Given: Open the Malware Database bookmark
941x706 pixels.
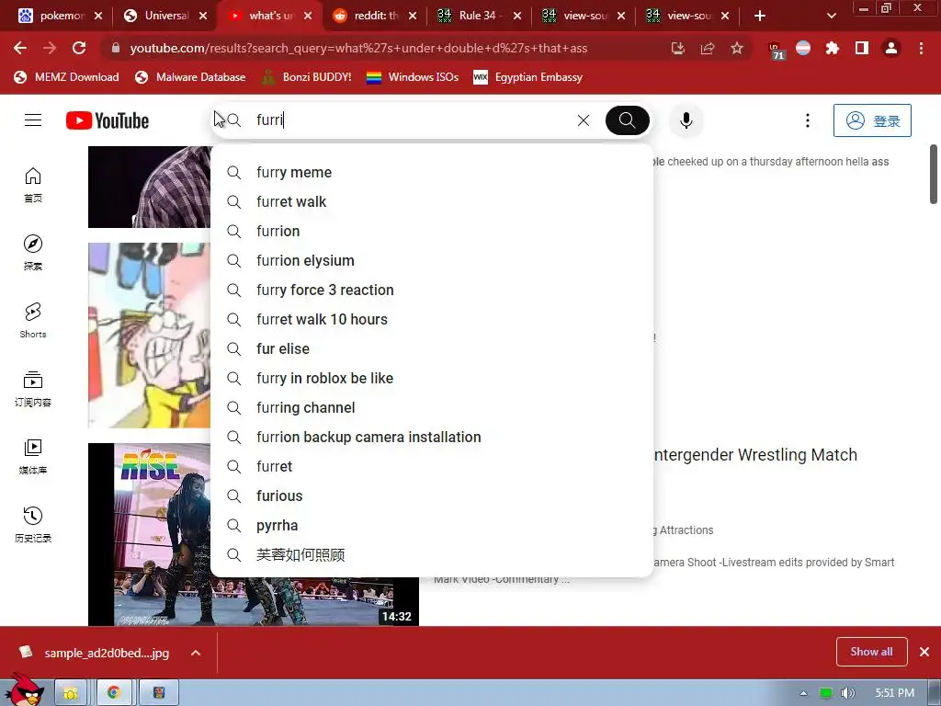Looking at the screenshot, I should 191,77.
